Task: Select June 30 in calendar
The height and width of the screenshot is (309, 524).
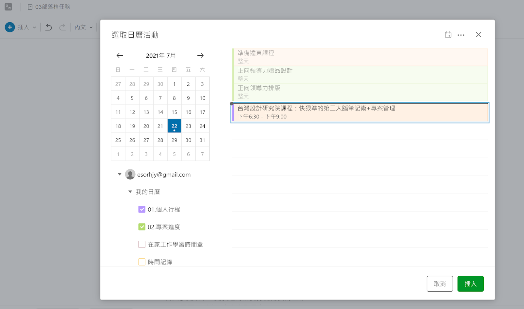Action: coord(160,84)
